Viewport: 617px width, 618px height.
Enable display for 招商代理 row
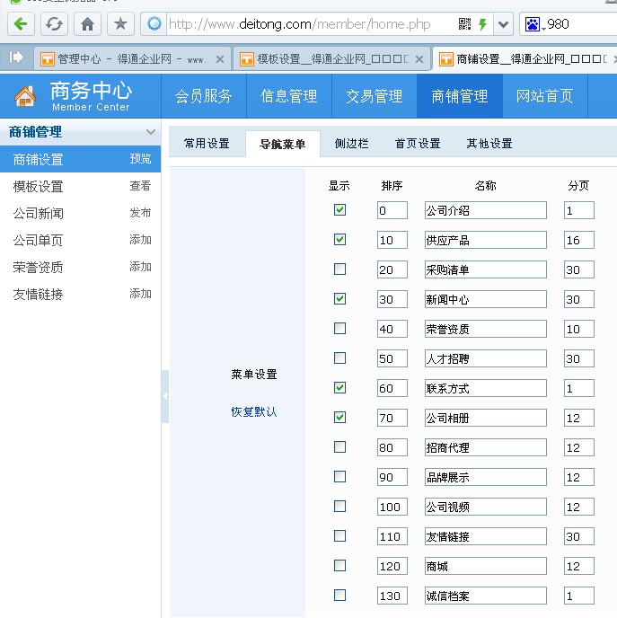coord(339,446)
